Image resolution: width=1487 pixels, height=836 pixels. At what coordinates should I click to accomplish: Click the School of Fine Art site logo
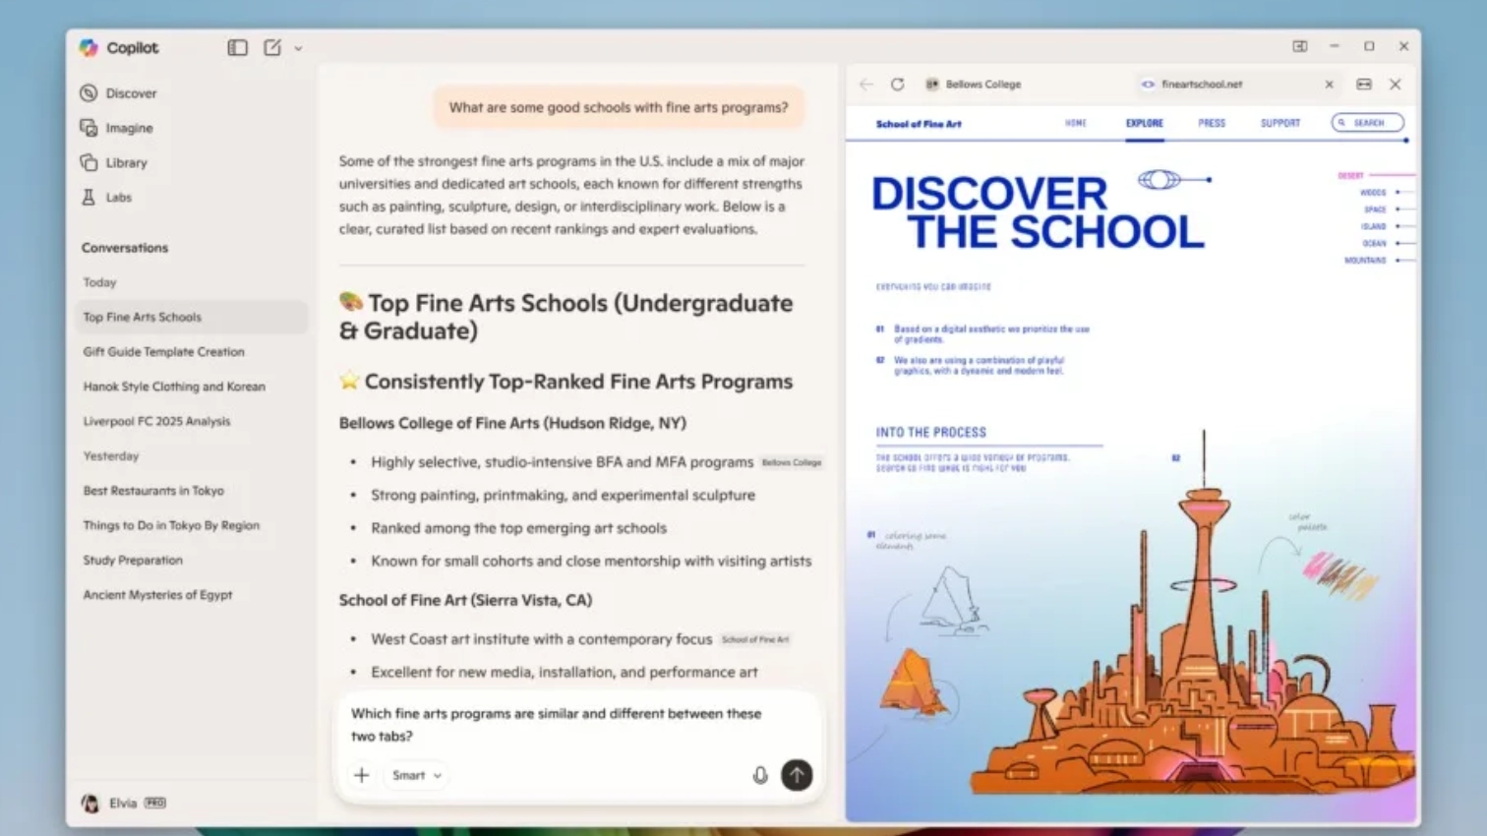coord(919,124)
